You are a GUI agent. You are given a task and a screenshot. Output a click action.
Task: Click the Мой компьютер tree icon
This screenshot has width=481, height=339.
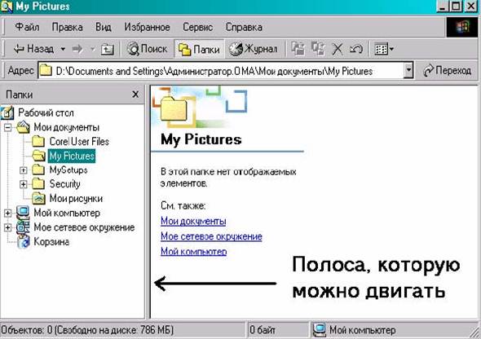23,213
